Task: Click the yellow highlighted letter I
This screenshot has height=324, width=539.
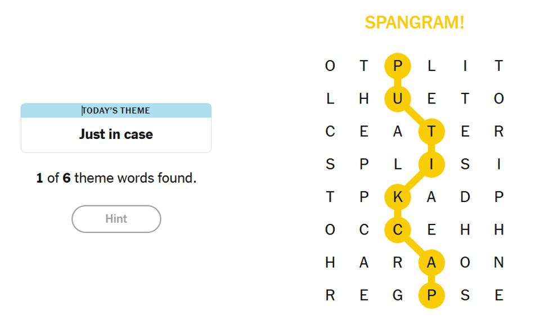Action: (432, 164)
